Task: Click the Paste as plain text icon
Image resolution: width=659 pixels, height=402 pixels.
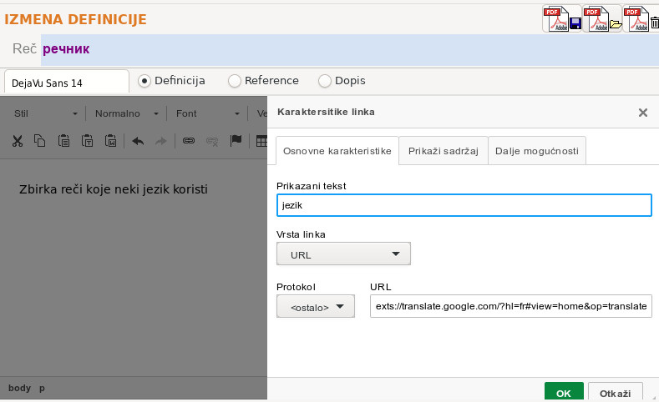Action: [87, 141]
